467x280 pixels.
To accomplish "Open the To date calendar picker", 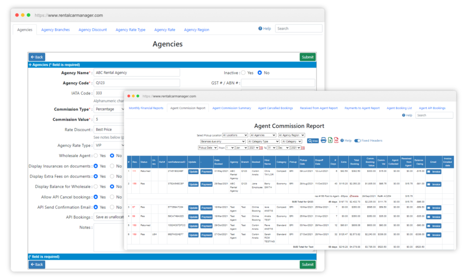I will 303,148.
